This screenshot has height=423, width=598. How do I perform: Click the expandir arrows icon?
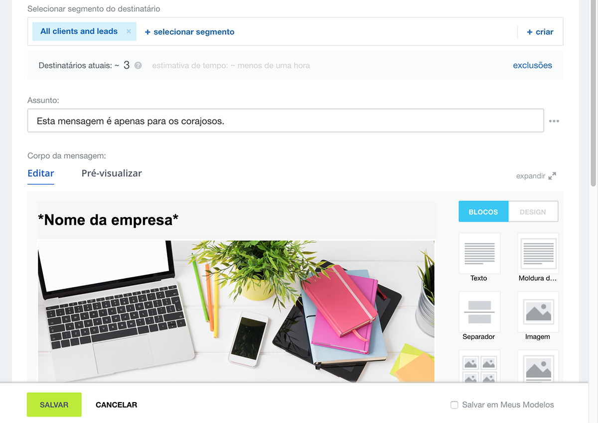[552, 176]
